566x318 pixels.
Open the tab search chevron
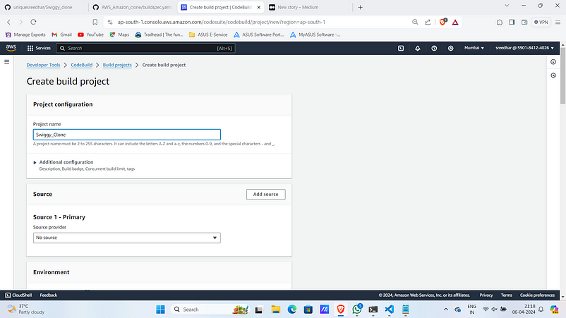point(507,6)
